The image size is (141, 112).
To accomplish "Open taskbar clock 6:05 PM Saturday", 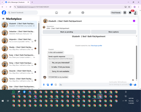I will 131,101.
